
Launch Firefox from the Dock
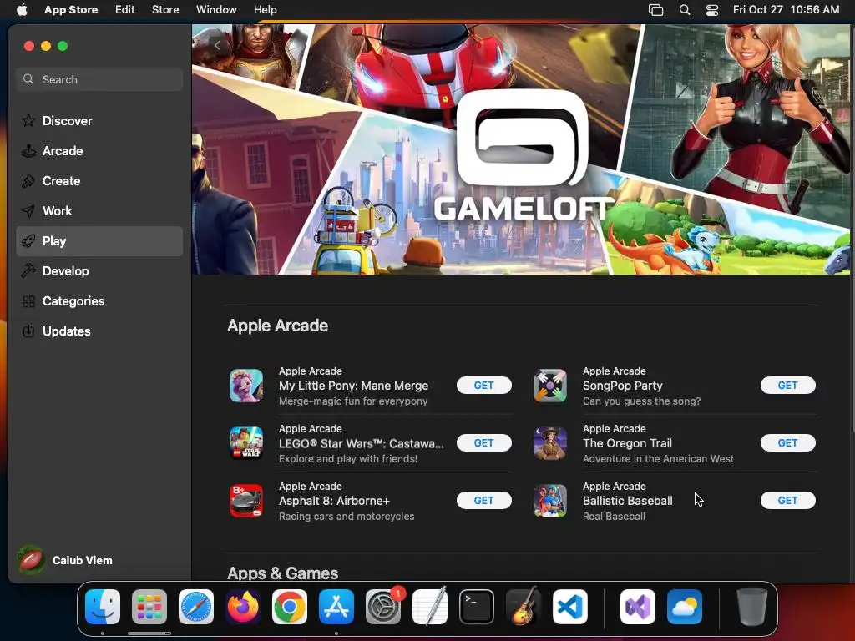243,607
